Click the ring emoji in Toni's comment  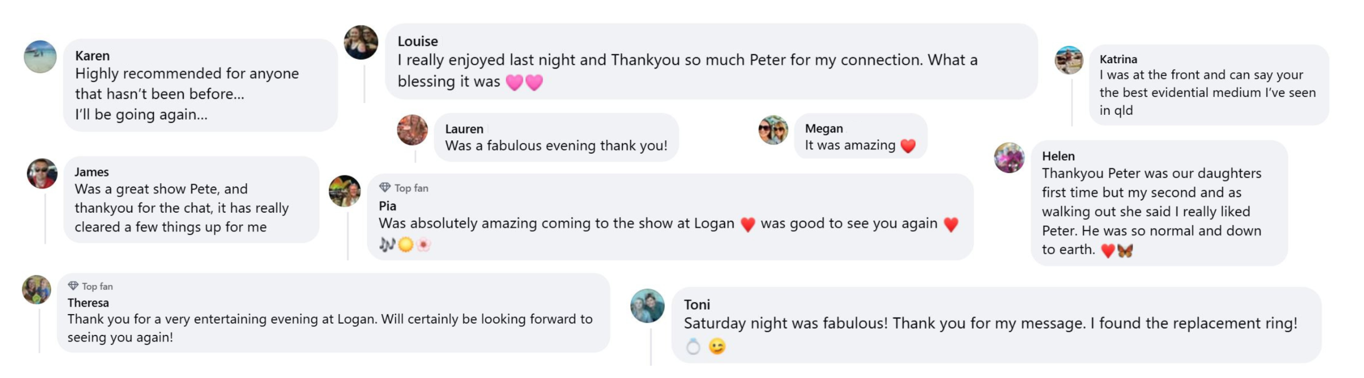tap(693, 347)
